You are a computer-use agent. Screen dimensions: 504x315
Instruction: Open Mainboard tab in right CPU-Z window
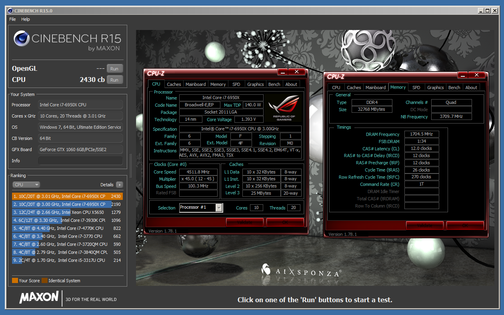(x=376, y=88)
